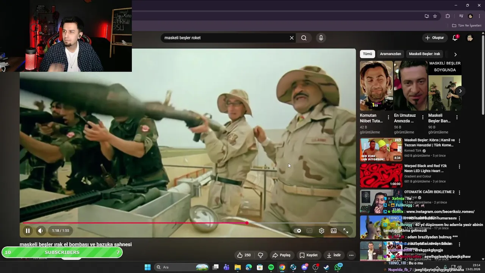Open YouTube notifications bell

[x=455, y=38]
